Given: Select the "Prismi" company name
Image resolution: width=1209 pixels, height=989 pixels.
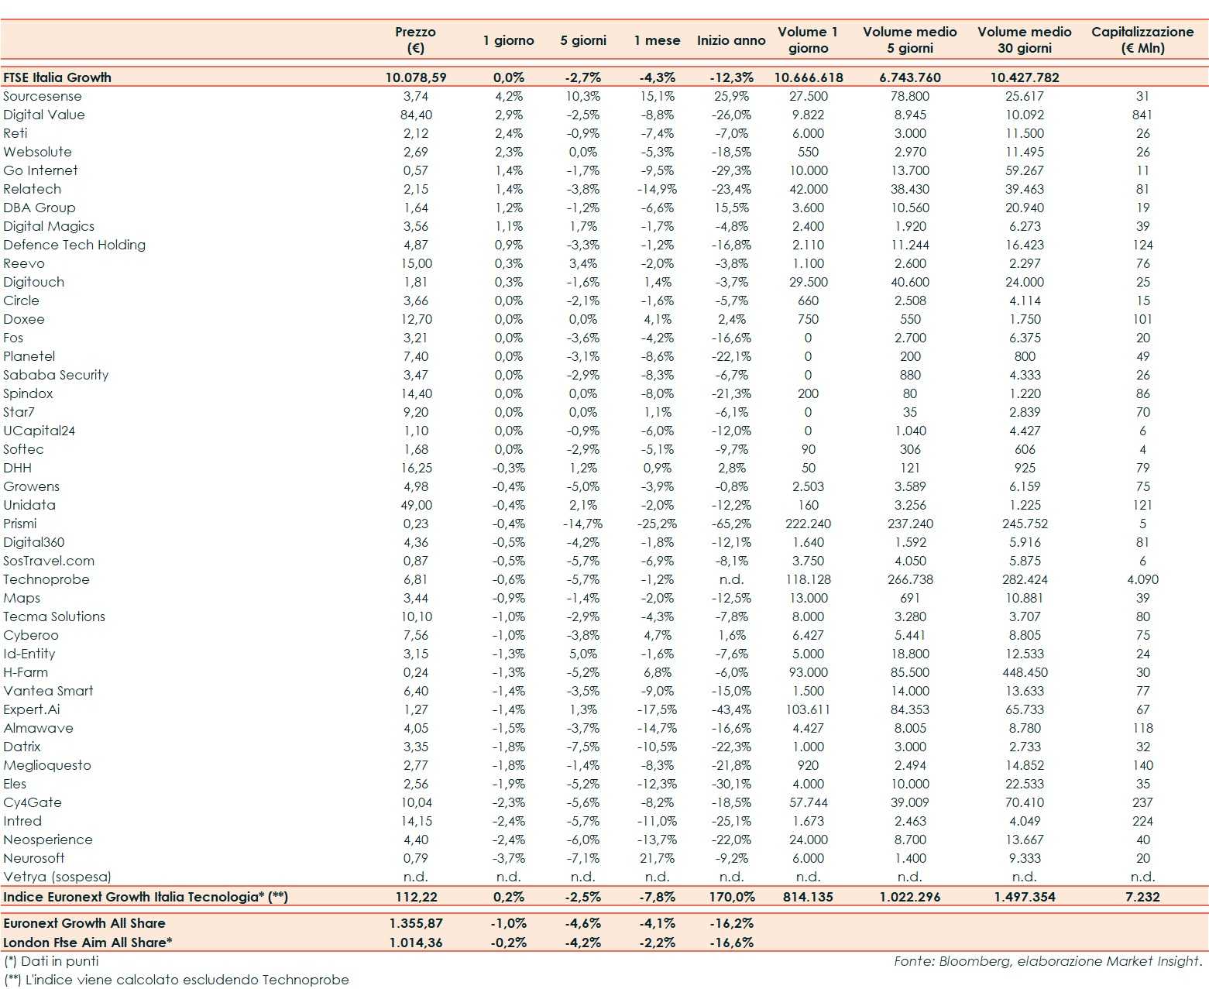Looking at the screenshot, I should coord(20,524).
